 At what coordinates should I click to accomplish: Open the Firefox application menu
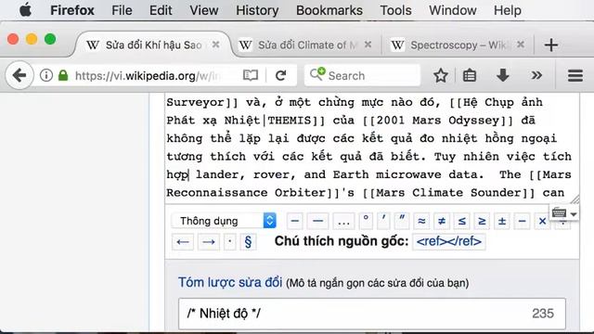click(x=72, y=10)
